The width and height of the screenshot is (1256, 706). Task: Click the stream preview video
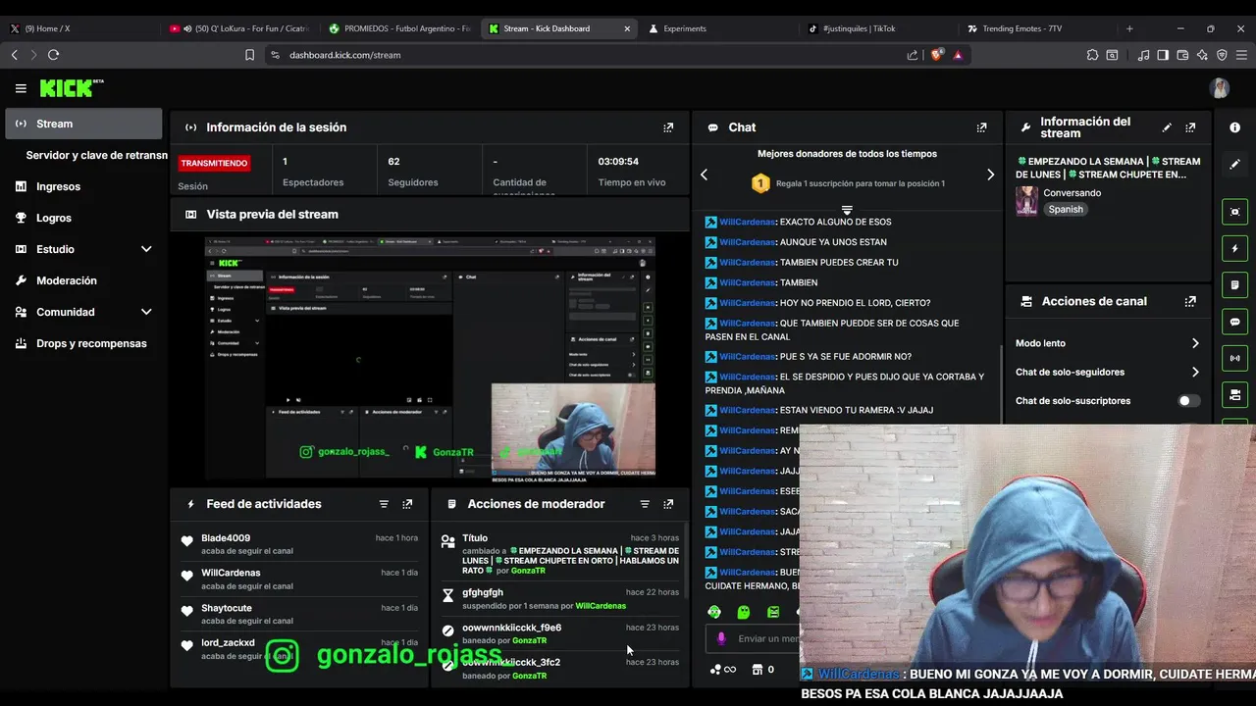coord(430,359)
